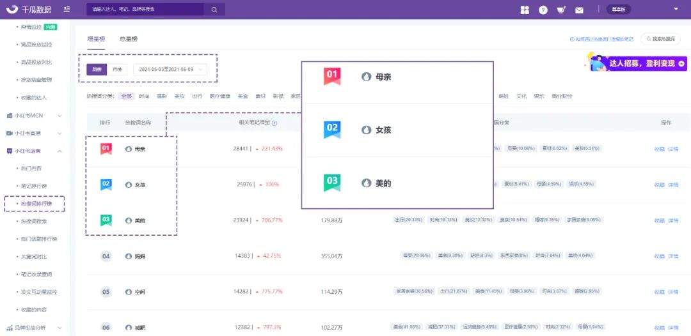Image resolution: width=691 pixels, height=336 pixels.
Task: Click the fire icon next to 空间
Action: click(x=128, y=291)
